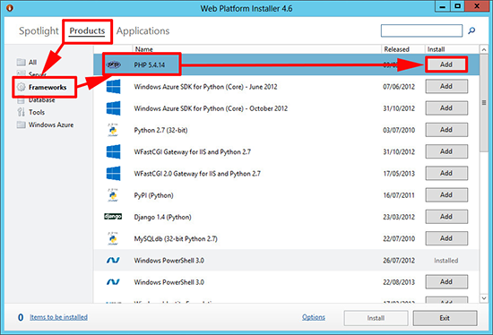The height and width of the screenshot is (335, 493).
Task: Add Django 1.4 (Python)
Action: pyautogui.click(x=446, y=216)
